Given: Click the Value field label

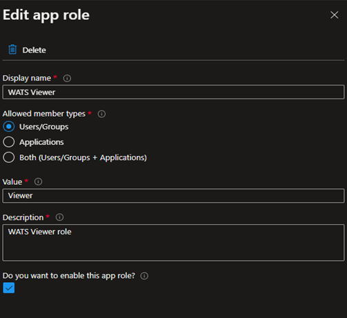Looking at the screenshot, I should [x=12, y=182].
